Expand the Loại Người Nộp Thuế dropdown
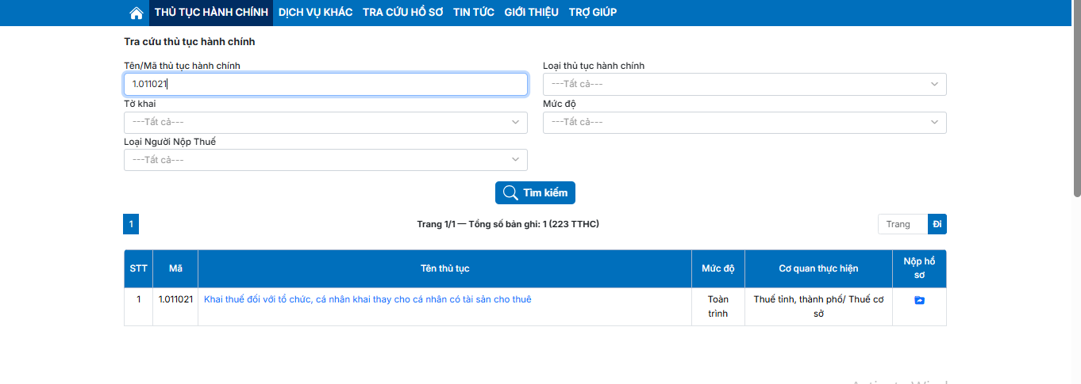Screen dimensions: 1081x384 tap(325, 160)
